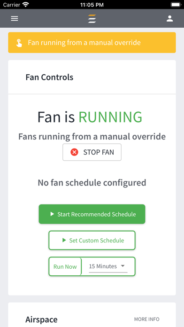Open the hamburger navigation menu
Screen dimensions: 184x327
[x=15, y=19]
